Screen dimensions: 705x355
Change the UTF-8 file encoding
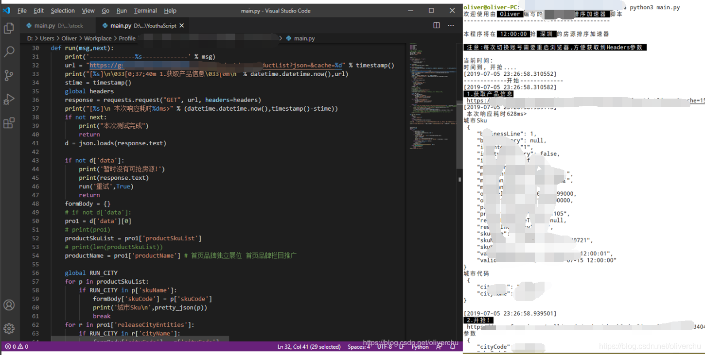(x=384, y=347)
